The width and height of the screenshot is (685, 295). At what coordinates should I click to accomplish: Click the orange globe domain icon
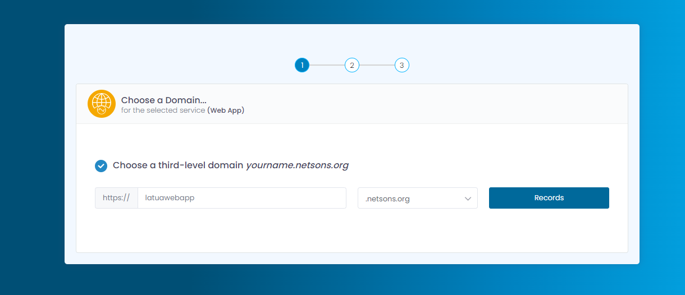point(102,104)
